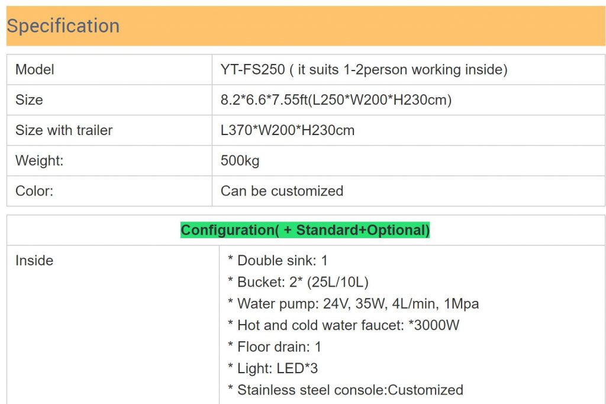Select the Stainless steel console line

click(345, 390)
